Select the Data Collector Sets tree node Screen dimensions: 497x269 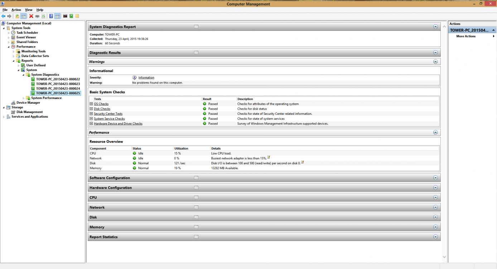click(35, 56)
